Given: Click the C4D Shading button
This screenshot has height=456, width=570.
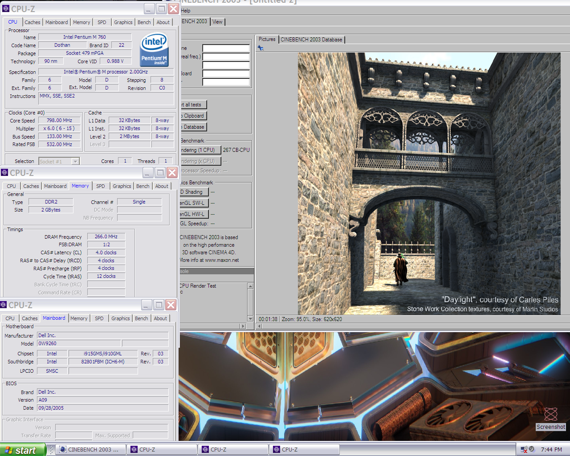Looking at the screenshot, I should [x=194, y=192].
